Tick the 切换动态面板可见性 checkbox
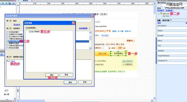The image size is (187, 102). 8,46
